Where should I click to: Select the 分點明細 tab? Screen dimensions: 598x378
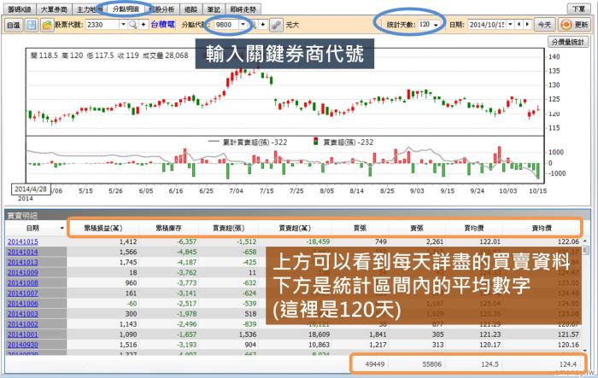pyautogui.click(x=126, y=9)
